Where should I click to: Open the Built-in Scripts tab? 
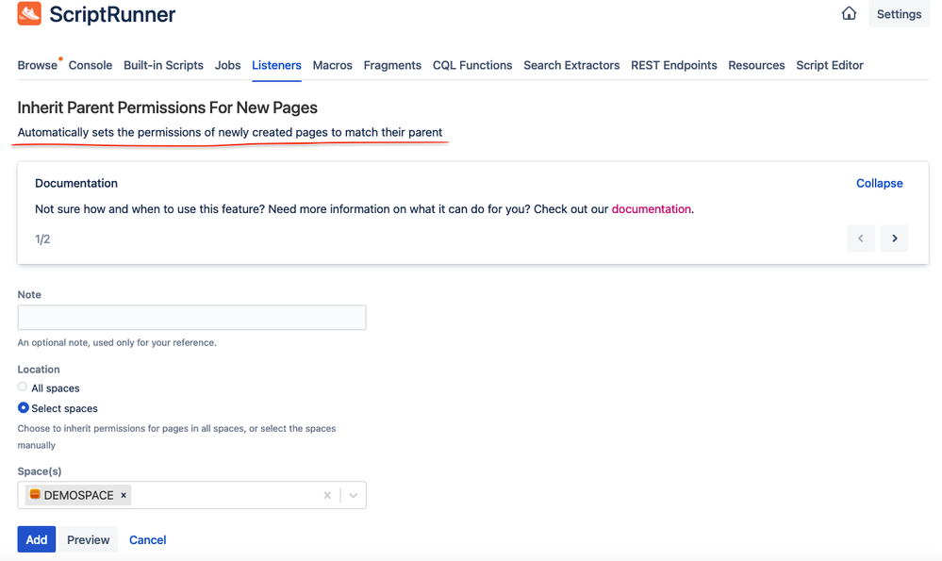coord(163,65)
